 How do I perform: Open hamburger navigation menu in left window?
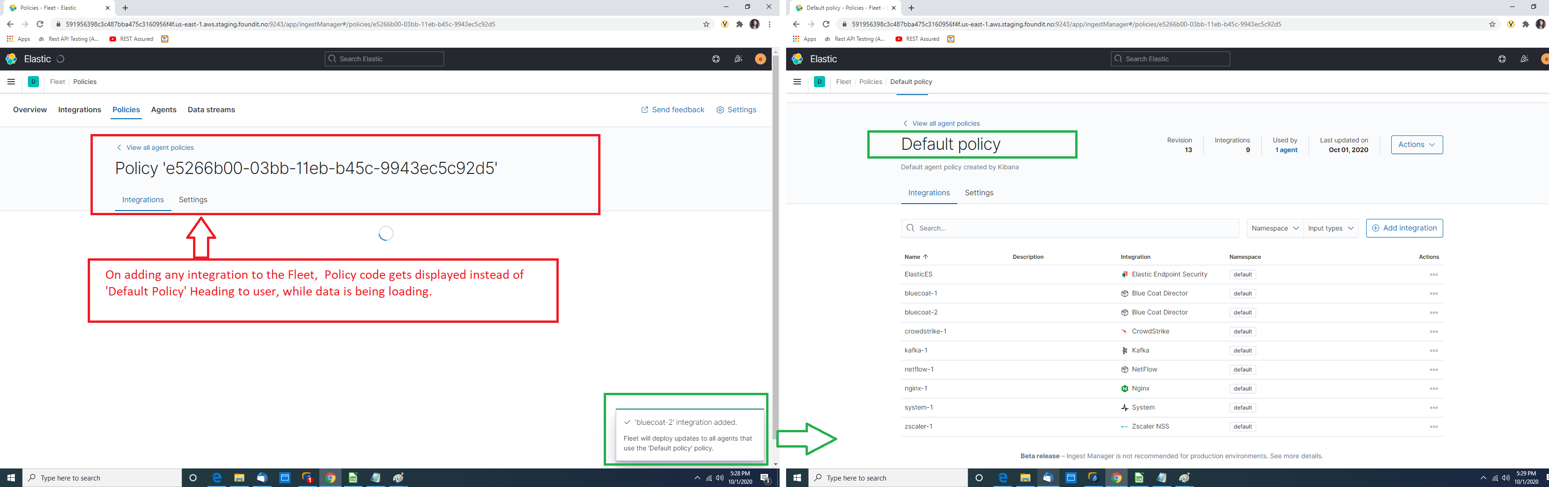11,82
